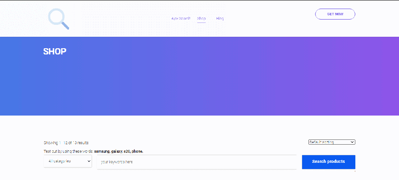Open the Ajax Search menu item
The image size is (399, 180).
[x=181, y=19]
